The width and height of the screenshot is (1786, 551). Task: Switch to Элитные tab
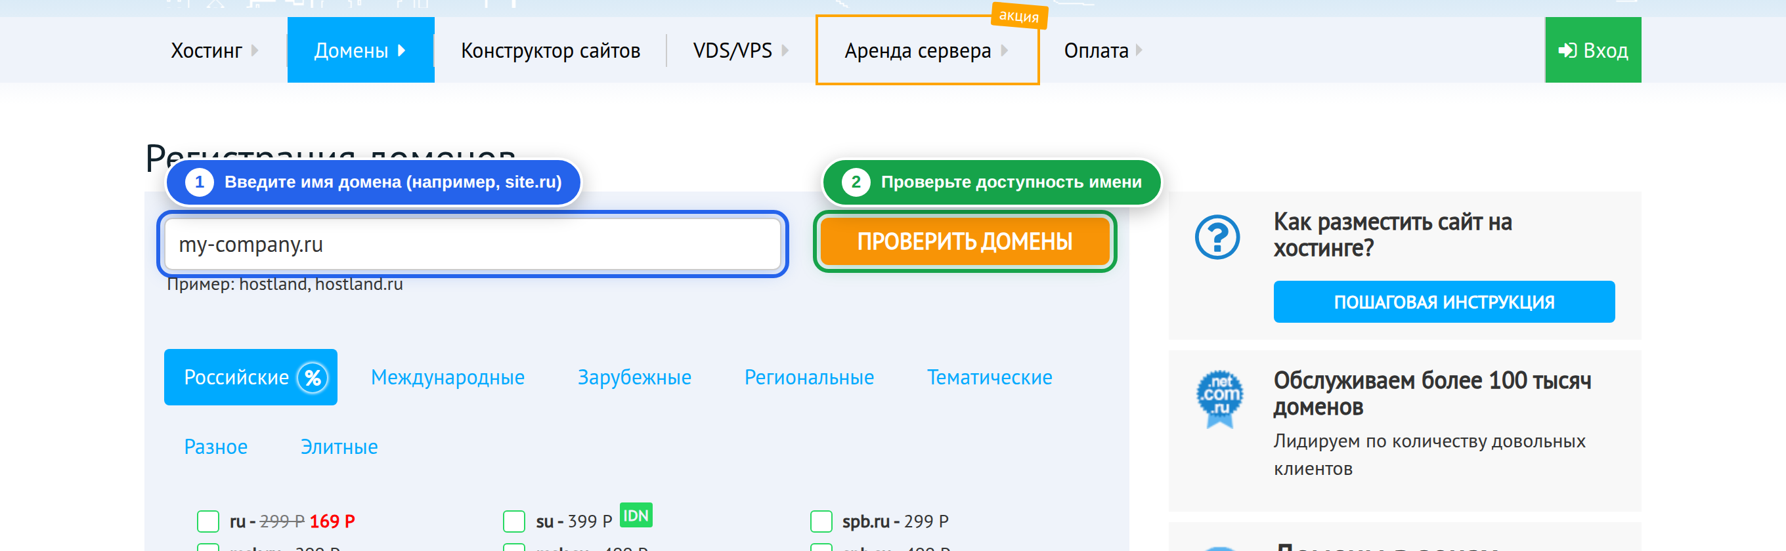pyautogui.click(x=339, y=447)
